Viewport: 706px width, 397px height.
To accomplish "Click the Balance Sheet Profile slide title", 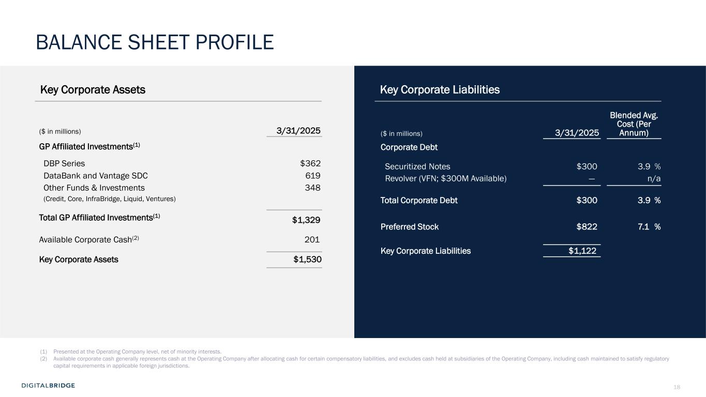I will [x=155, y=42].
